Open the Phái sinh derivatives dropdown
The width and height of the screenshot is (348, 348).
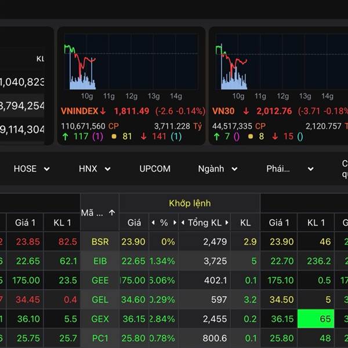[x=289, y=169]
